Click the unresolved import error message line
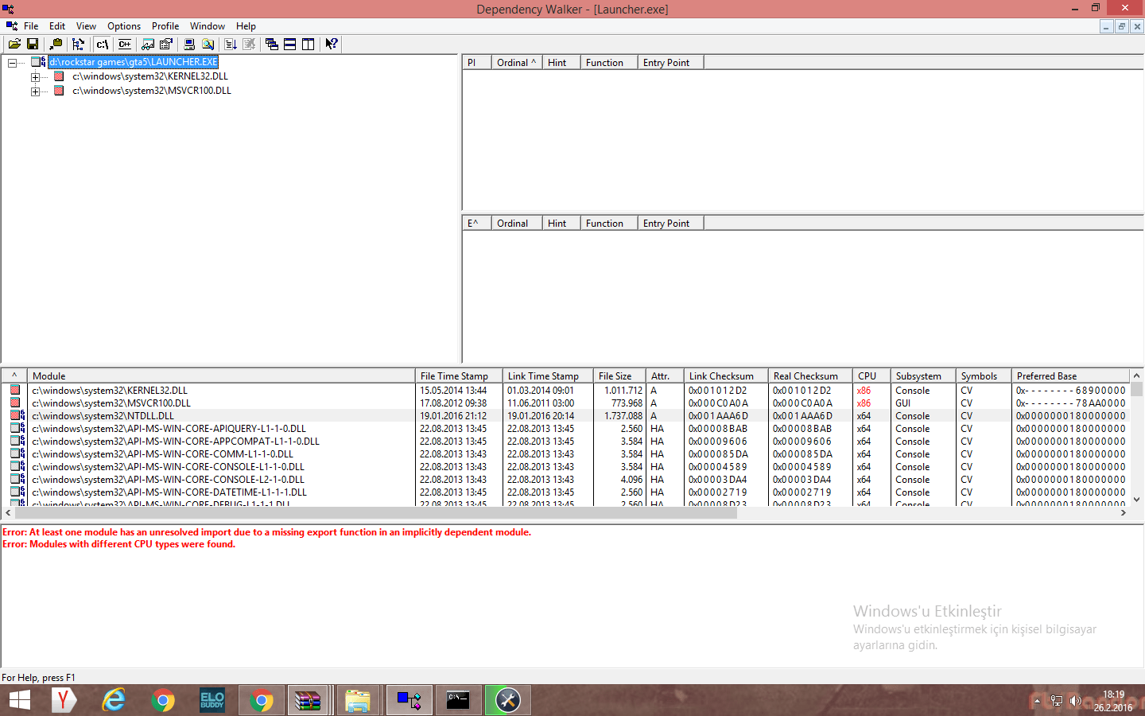The width and height of the screenshot is (1145, 716). click(266, 532)
